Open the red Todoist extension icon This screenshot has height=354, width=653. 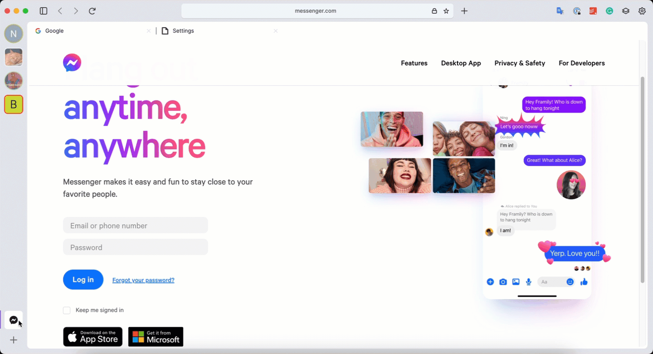click(593, 11)
